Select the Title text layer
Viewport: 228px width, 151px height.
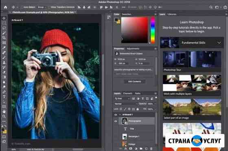click(137, 129)
